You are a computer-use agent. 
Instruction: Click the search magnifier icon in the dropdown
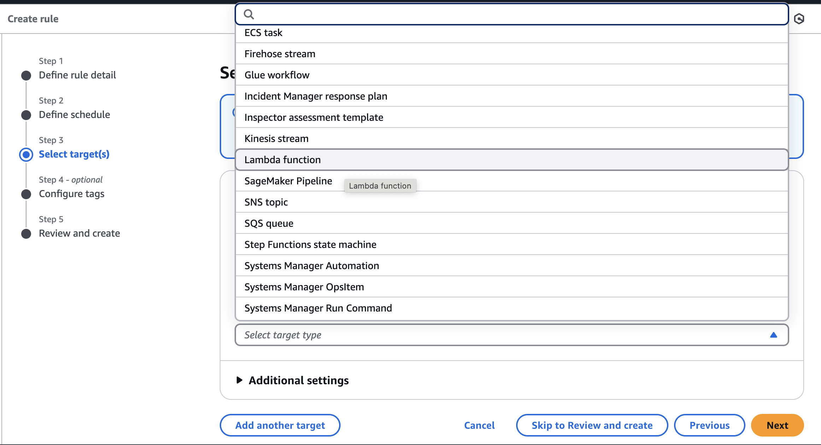(x=249, y=14)
